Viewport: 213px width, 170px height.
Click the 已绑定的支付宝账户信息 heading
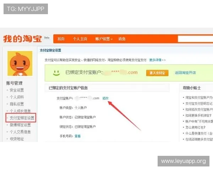click(x=68, y=88)
